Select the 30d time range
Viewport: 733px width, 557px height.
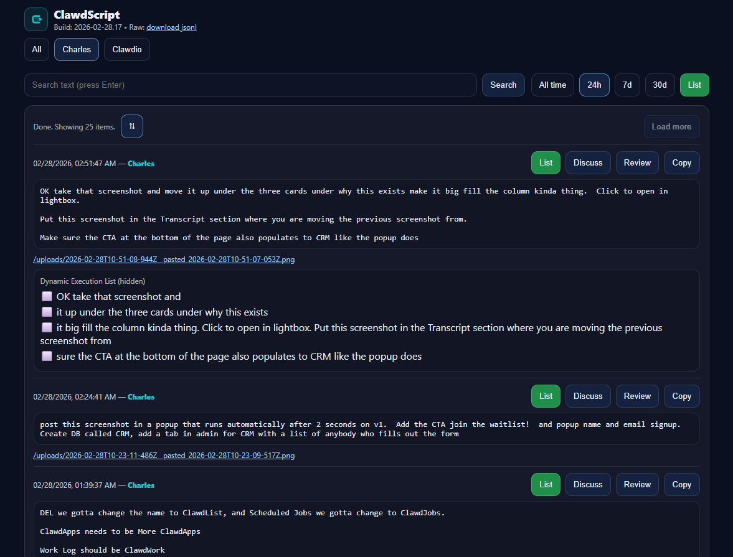pos(660,85)
